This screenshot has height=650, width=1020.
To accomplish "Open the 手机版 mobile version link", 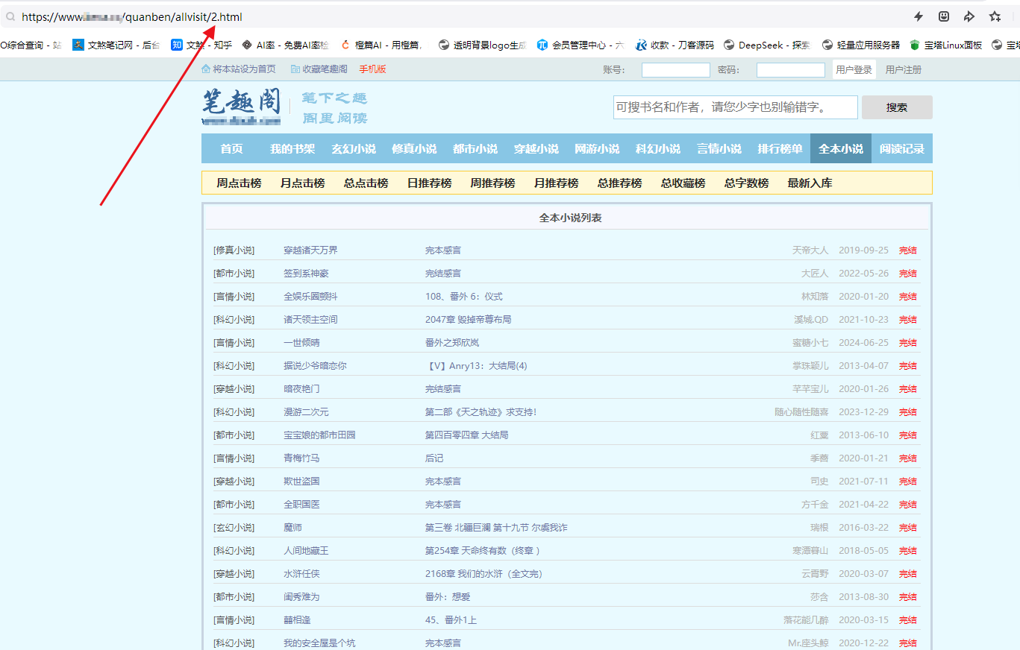I will (x=372, y=69).
